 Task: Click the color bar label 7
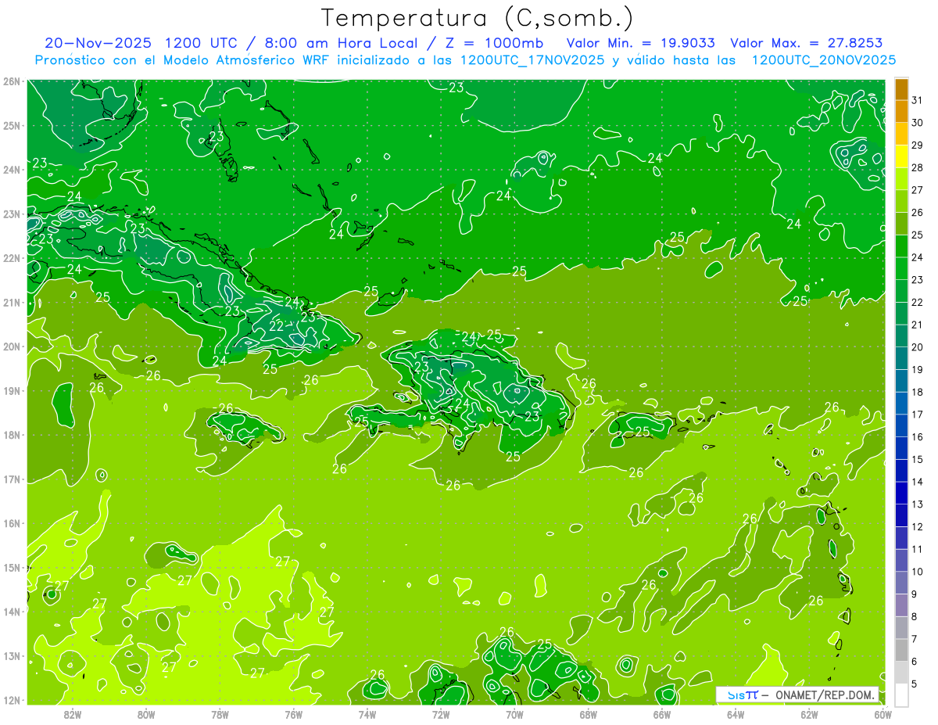915,639
